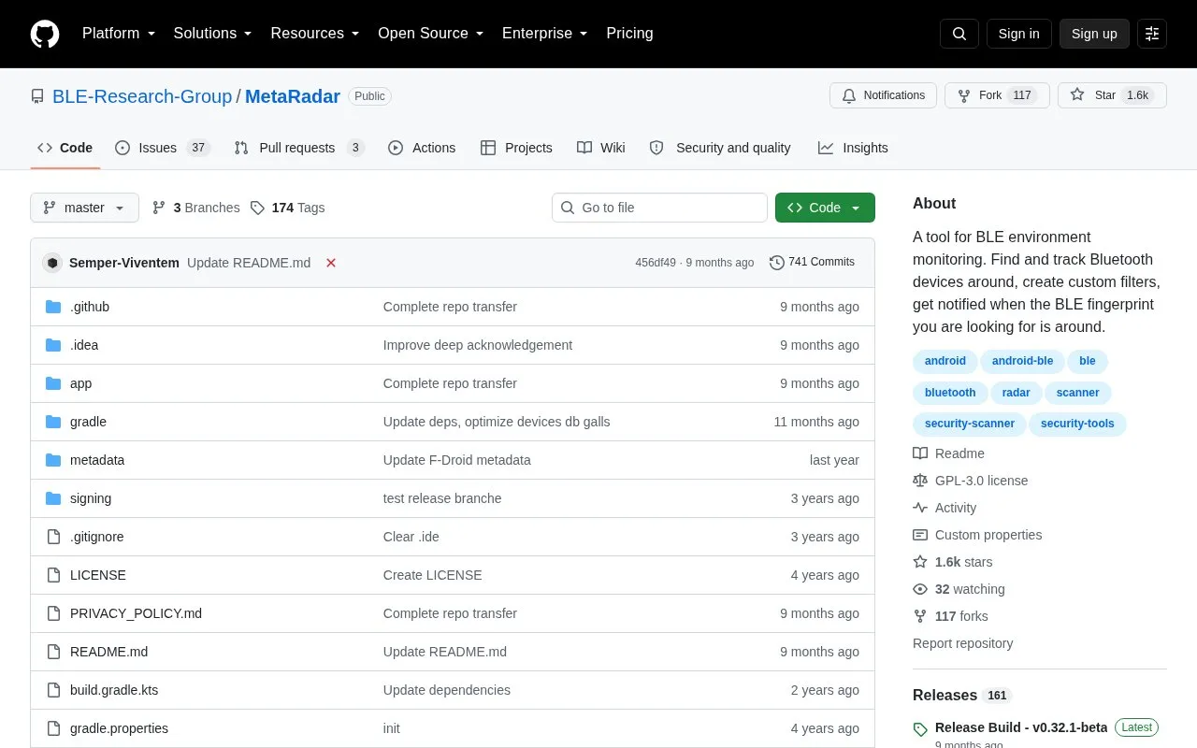Image resolution: width=1197 pixels, height=748 pixels.
Task: Open the 174 Tags link
Action: click(288, 208)
